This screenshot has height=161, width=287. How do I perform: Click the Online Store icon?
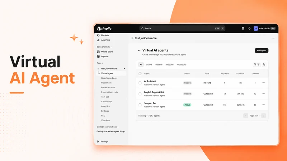pos(98,52)
